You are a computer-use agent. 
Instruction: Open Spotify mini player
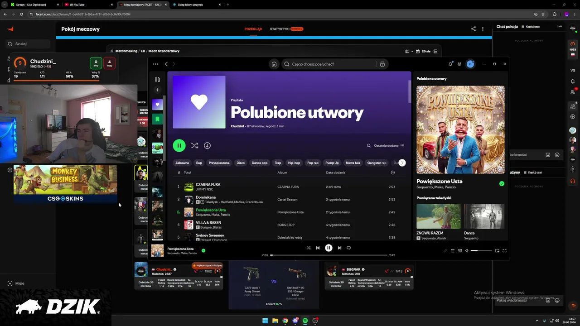tap(497, 251)
